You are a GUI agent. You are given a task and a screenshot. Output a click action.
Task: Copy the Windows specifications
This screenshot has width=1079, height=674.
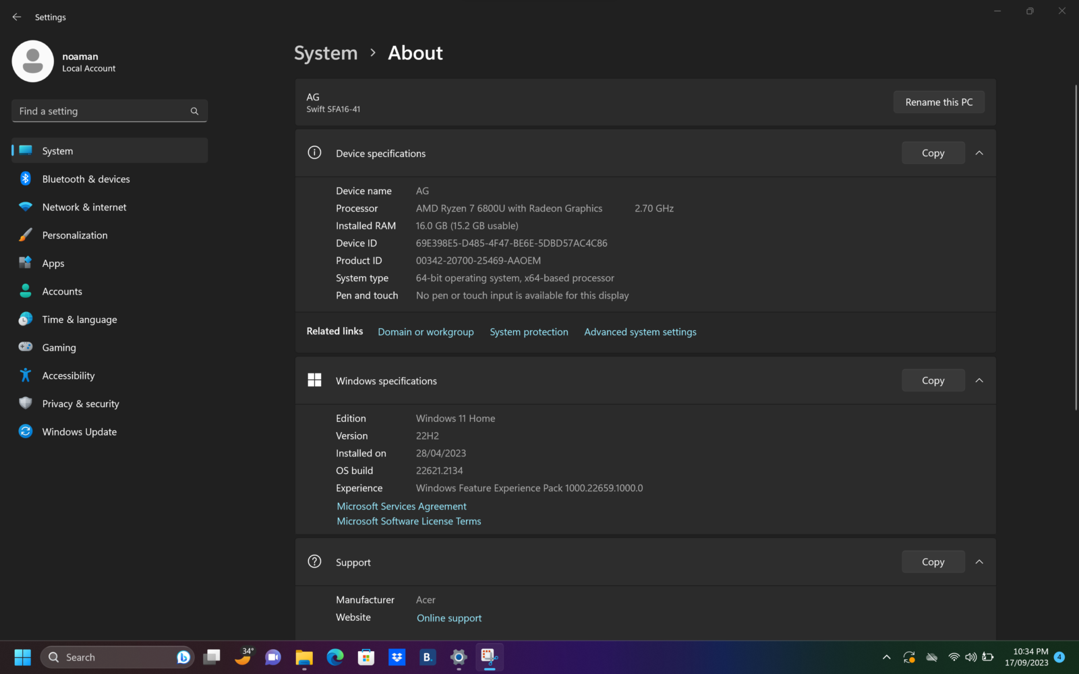[x=933, y=381]
